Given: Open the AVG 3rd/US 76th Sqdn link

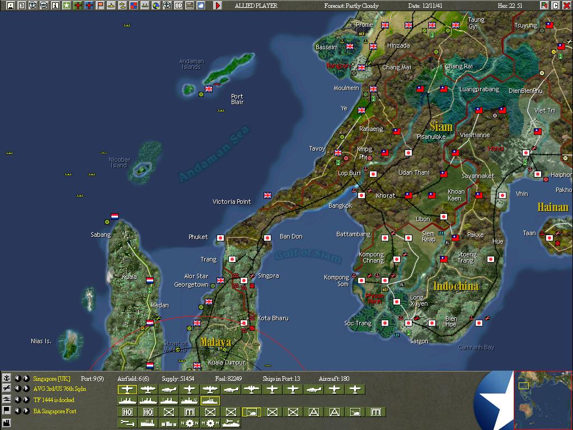Looking at the screenshot, I should point(59,389).
